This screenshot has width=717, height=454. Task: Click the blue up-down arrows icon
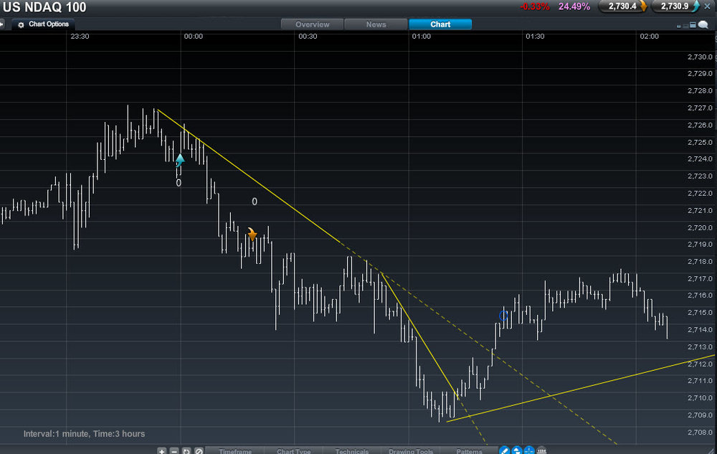coord(517,450)
